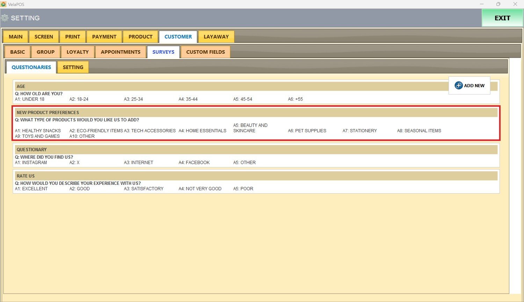Go to the PRINT tab
Image resolution: width=524 pixels, height=302 pixels.
(72, 37)
